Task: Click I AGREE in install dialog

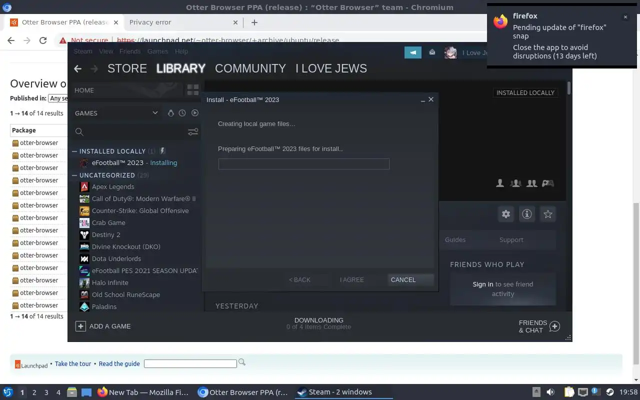Action: (x=352, y=279)
